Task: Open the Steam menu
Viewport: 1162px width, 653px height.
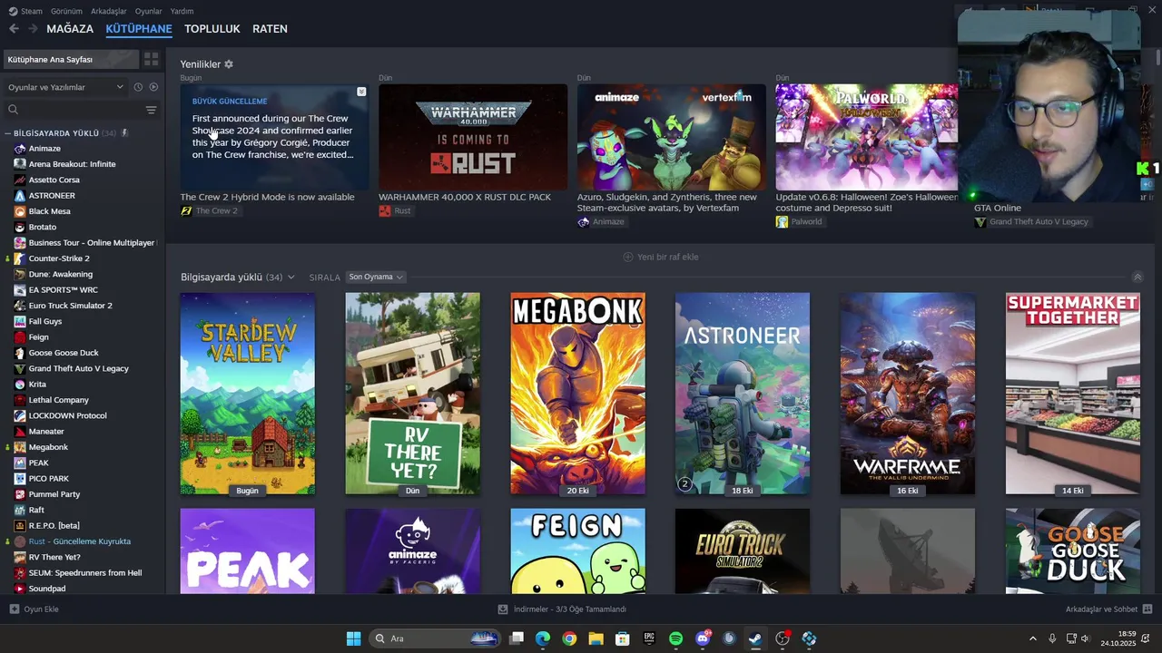Action: point(26,11)
